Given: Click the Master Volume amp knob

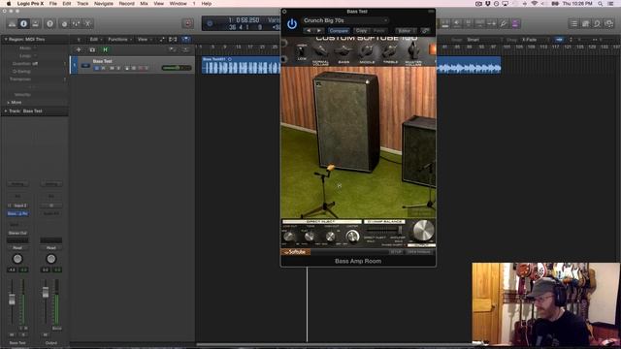Looking at the screenshot, I should click(x=413, y=50).
